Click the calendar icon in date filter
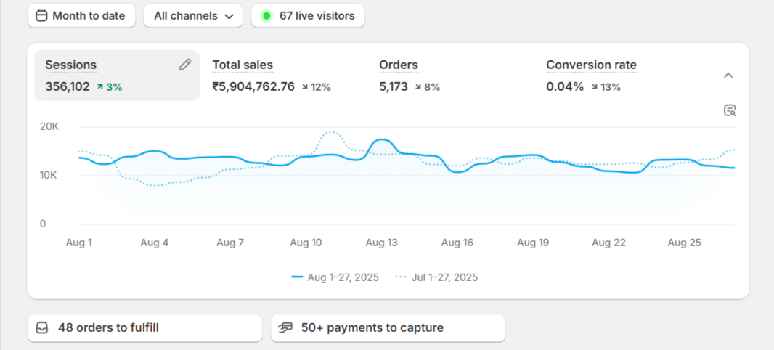This screenshot has height=350, width=774. (x=41, y=15)
